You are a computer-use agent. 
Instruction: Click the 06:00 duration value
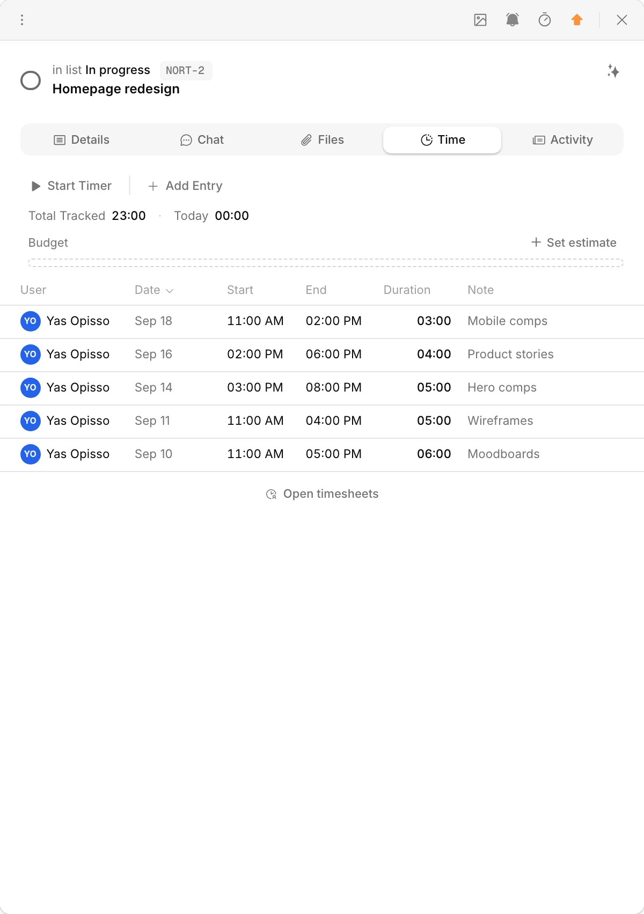coord(434,454)
